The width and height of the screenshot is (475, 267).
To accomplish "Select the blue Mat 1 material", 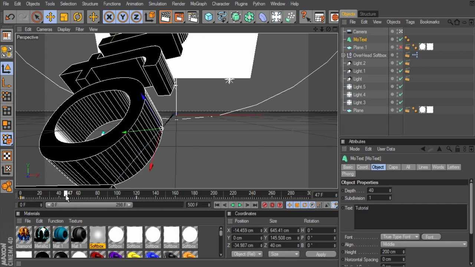I will coord(60,238).
